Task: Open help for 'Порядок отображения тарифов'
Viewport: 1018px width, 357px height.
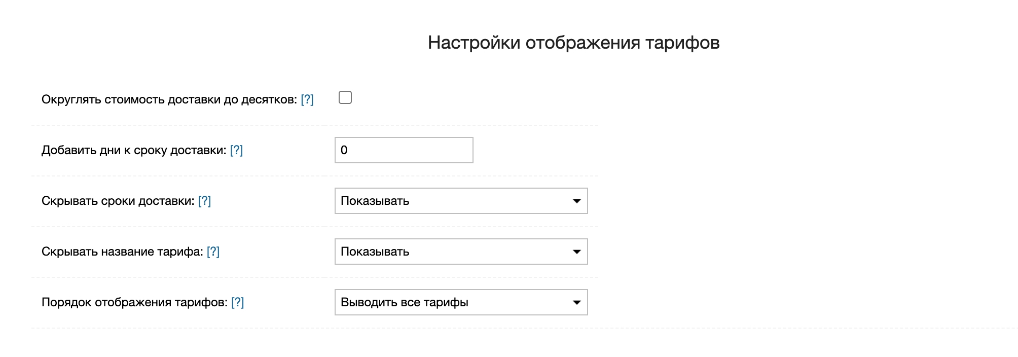Action: (x=237, y=302)
